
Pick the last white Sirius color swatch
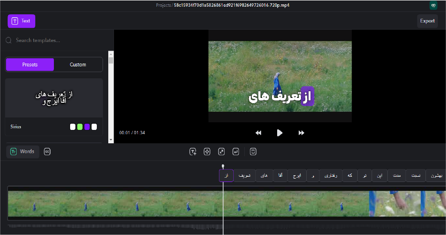[x=94, y=127]
